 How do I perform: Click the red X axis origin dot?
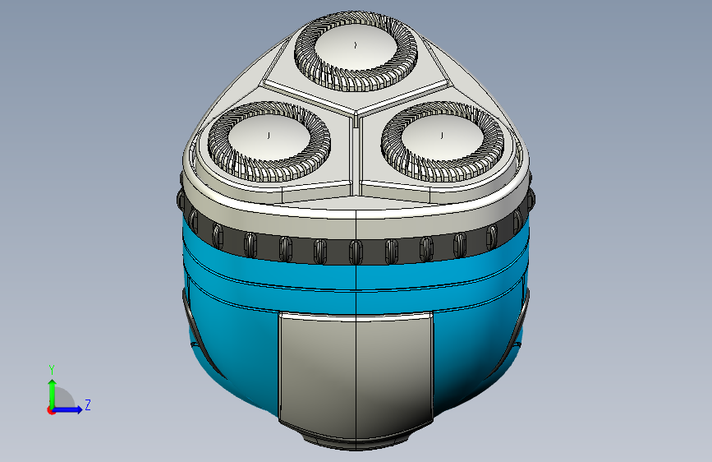point(51,410)
